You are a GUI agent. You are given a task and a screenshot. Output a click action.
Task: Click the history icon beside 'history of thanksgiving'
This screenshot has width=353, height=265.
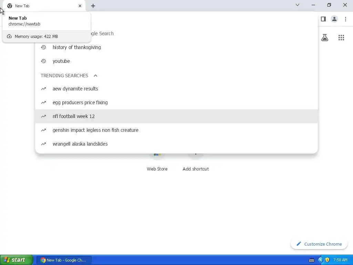click(x=43, y=47)
